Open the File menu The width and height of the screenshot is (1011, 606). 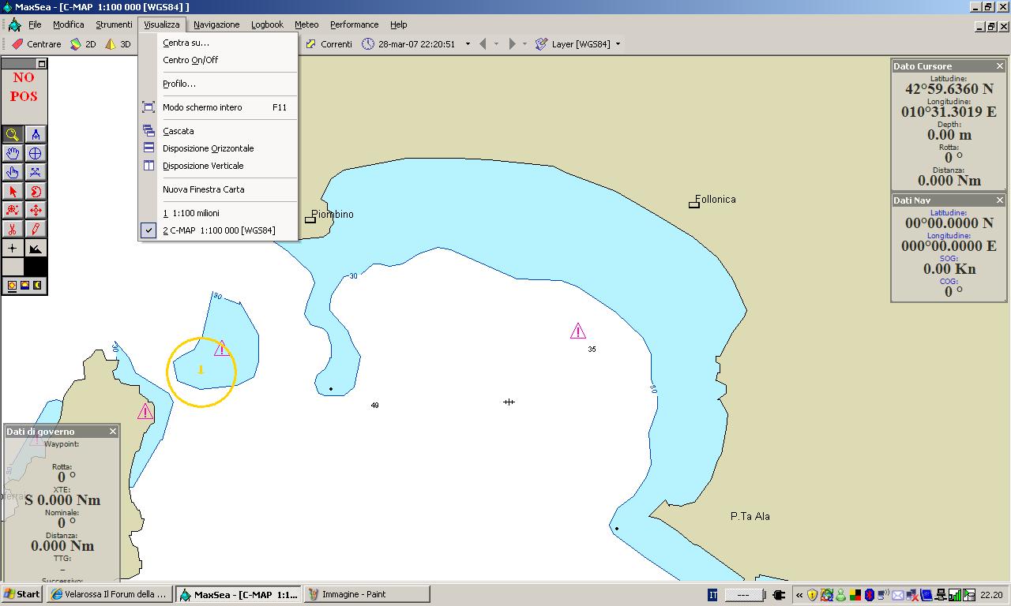(x=35, y=24)
